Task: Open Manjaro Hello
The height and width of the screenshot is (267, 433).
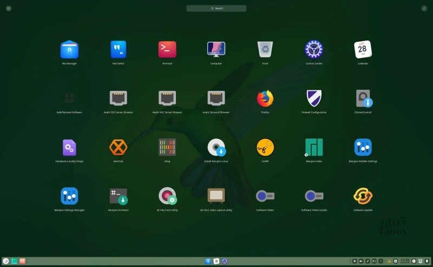Action: 314,148
